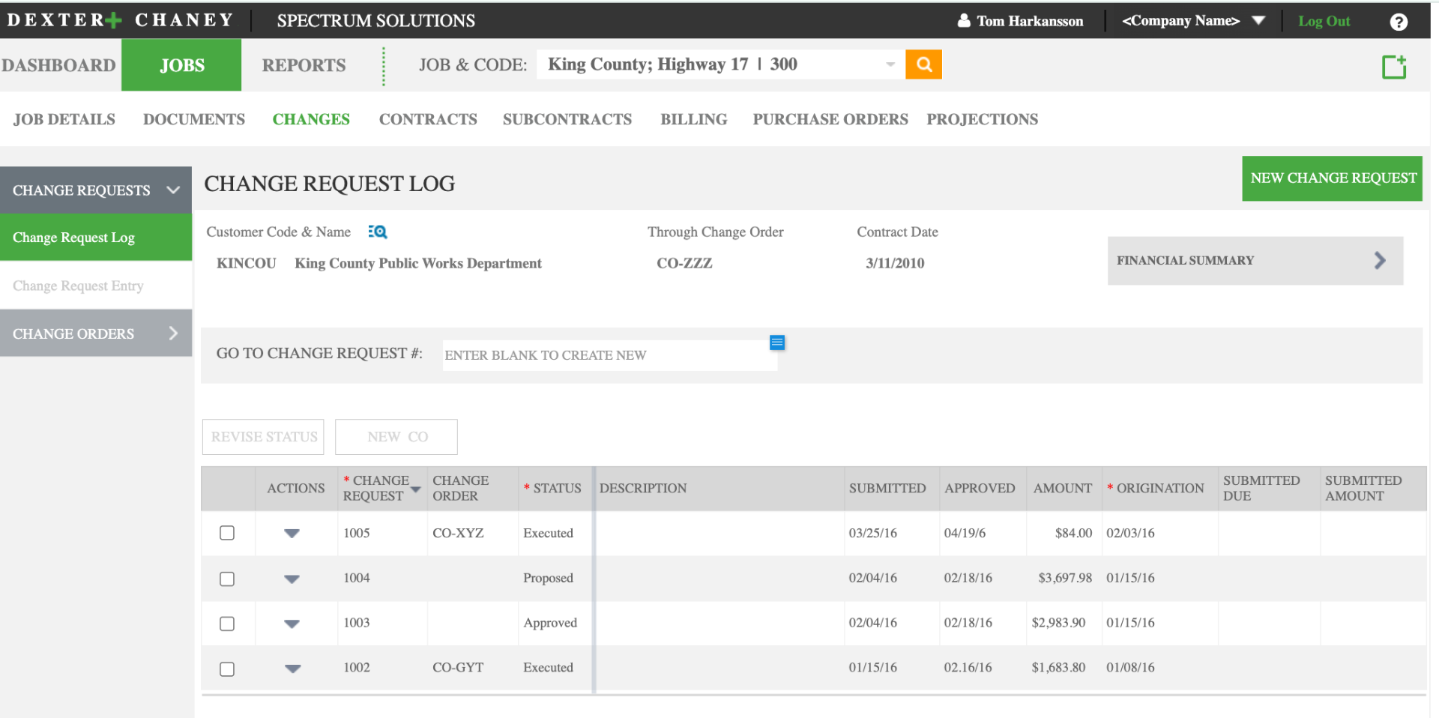Image resolution: width=1439 pixels, height=718 pixels.
Task: Select the Jobs tab
Action: pos(181,65)
